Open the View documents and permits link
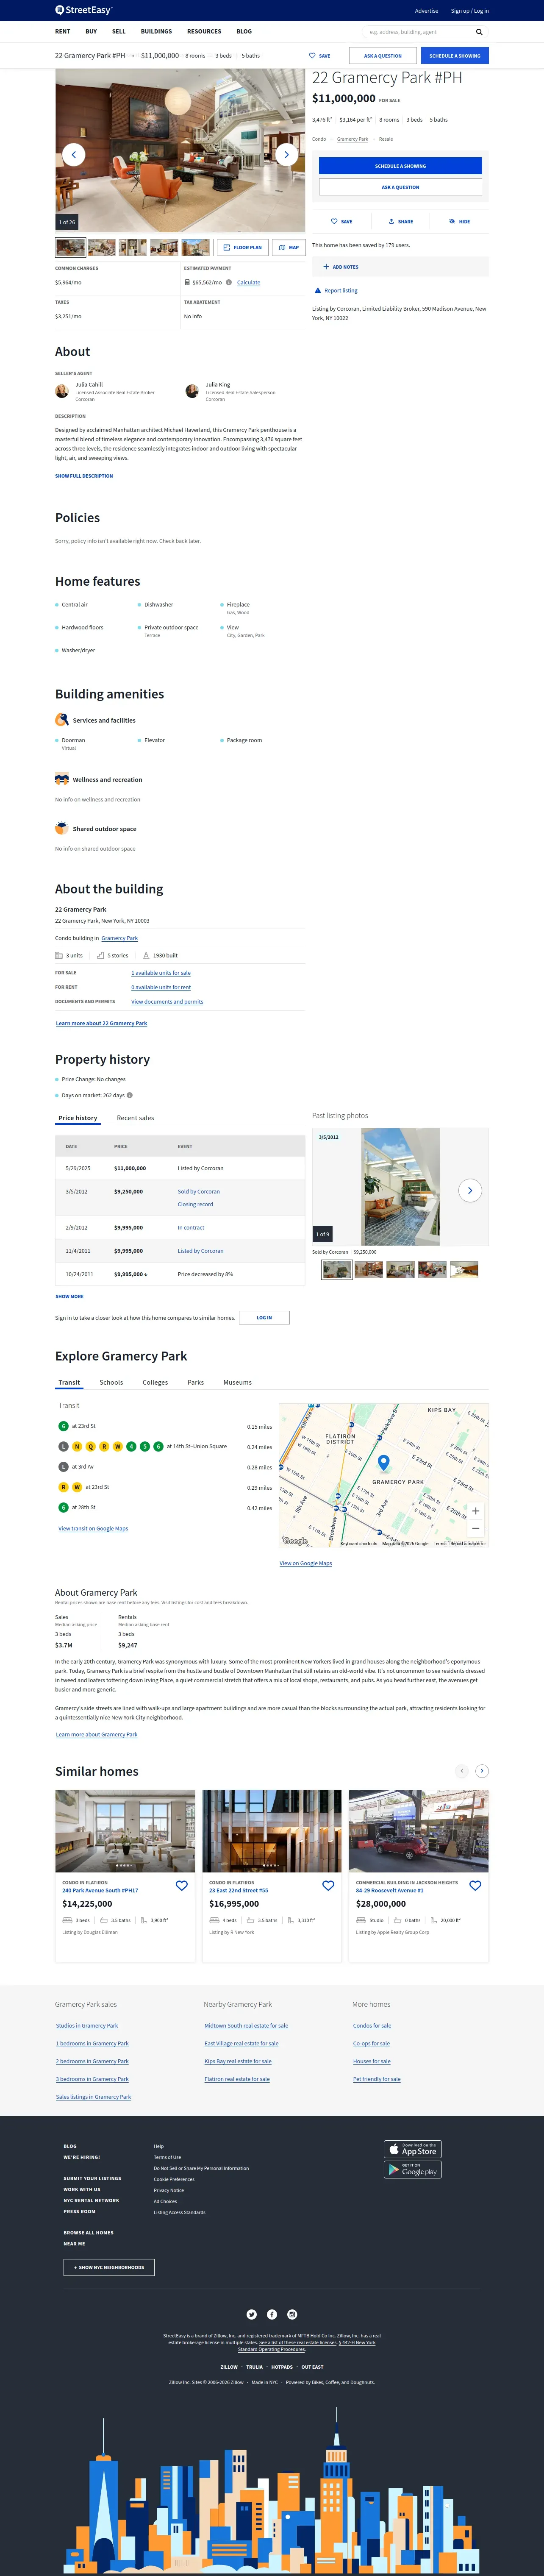The image size is (544, 2576). point(167,1001)
